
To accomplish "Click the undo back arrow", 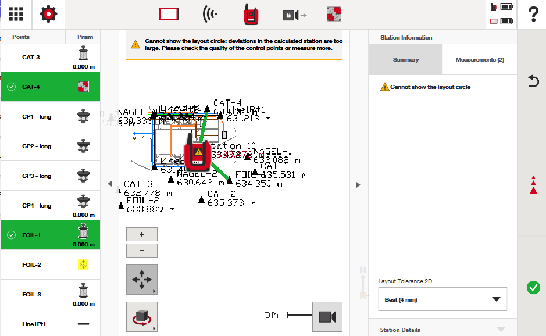I will click(533, 81).
